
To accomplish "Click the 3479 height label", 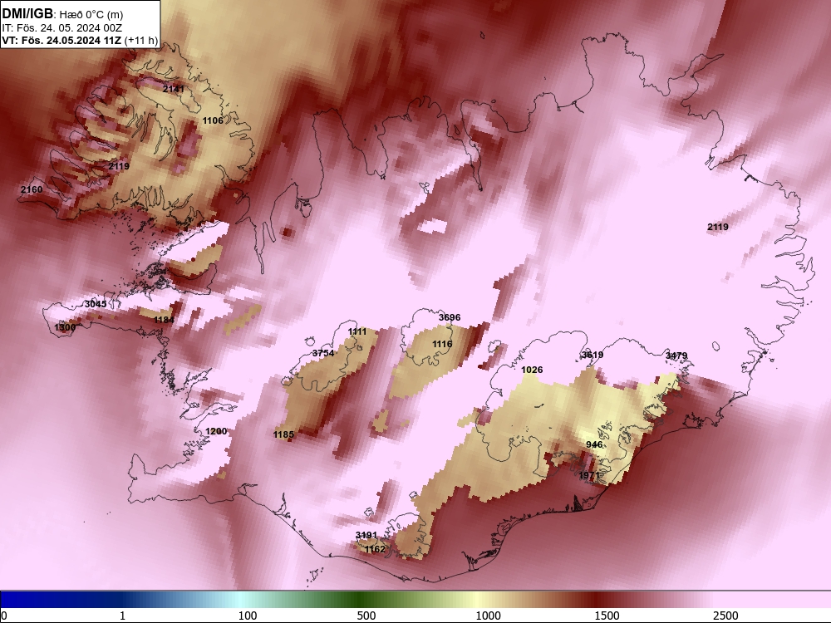I will (676, 356).
